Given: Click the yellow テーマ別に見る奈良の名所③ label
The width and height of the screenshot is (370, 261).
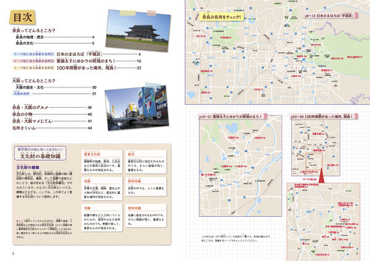Looking at the screenshot, I should click(33, 68).
